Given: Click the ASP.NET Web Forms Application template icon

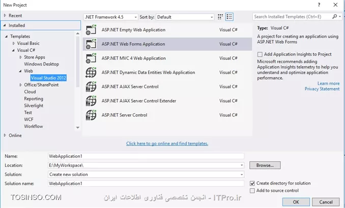Looking at the screenshot, I should point(91,44).
